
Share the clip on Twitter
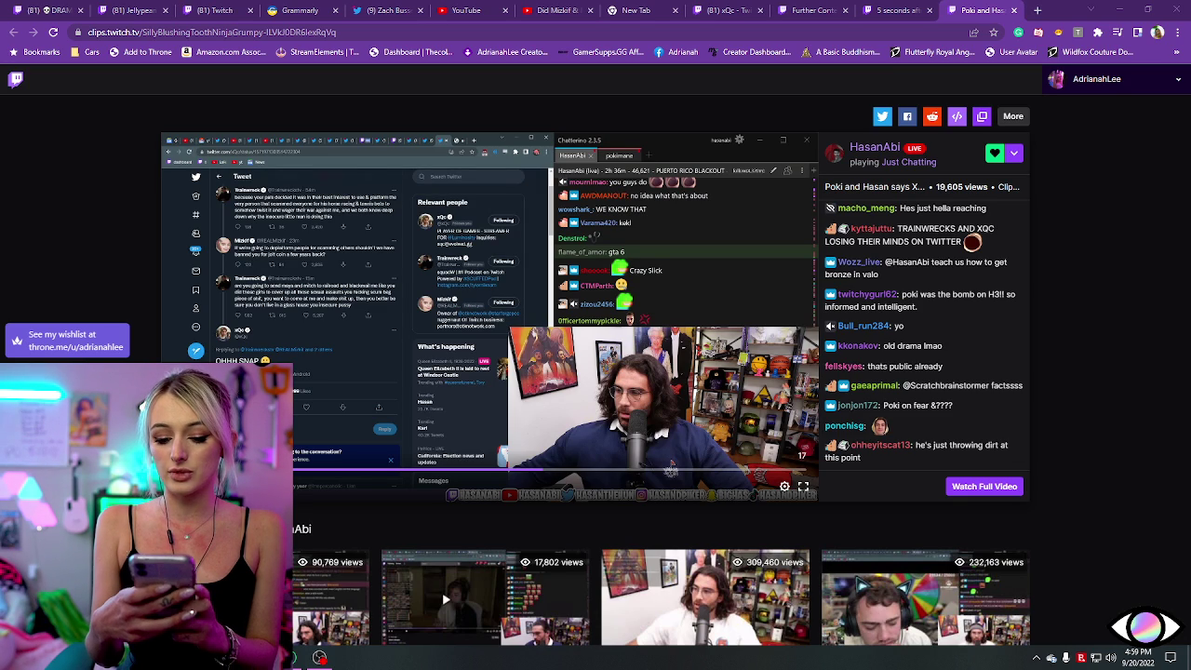(x=882, y=116)
